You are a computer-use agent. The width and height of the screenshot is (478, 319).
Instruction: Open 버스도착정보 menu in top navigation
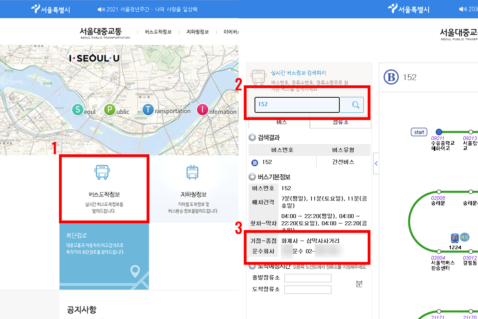coord(158,32)
